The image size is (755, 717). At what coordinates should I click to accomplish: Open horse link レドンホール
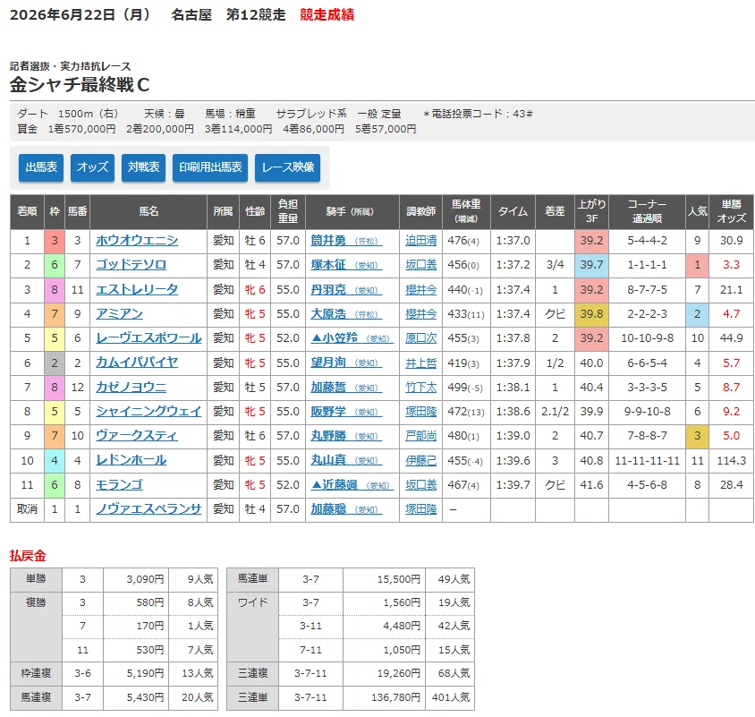pos(131,460)
